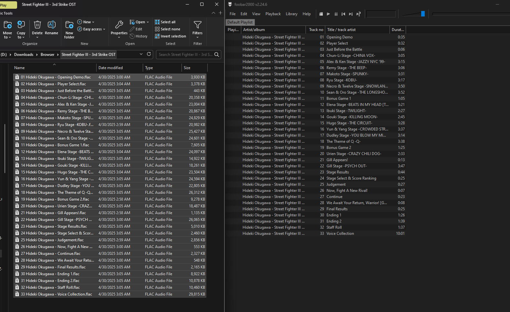Click the Rename icon in Explorer ribbon
The height and width of the screenshot is (312, 510).
click(x=52, y=25)
